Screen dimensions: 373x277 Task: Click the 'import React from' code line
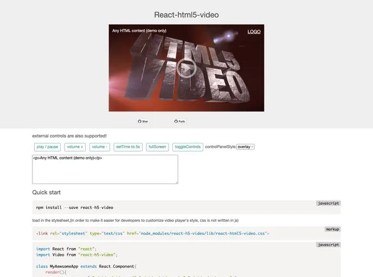pyautogui.click(x=66, y=249)
